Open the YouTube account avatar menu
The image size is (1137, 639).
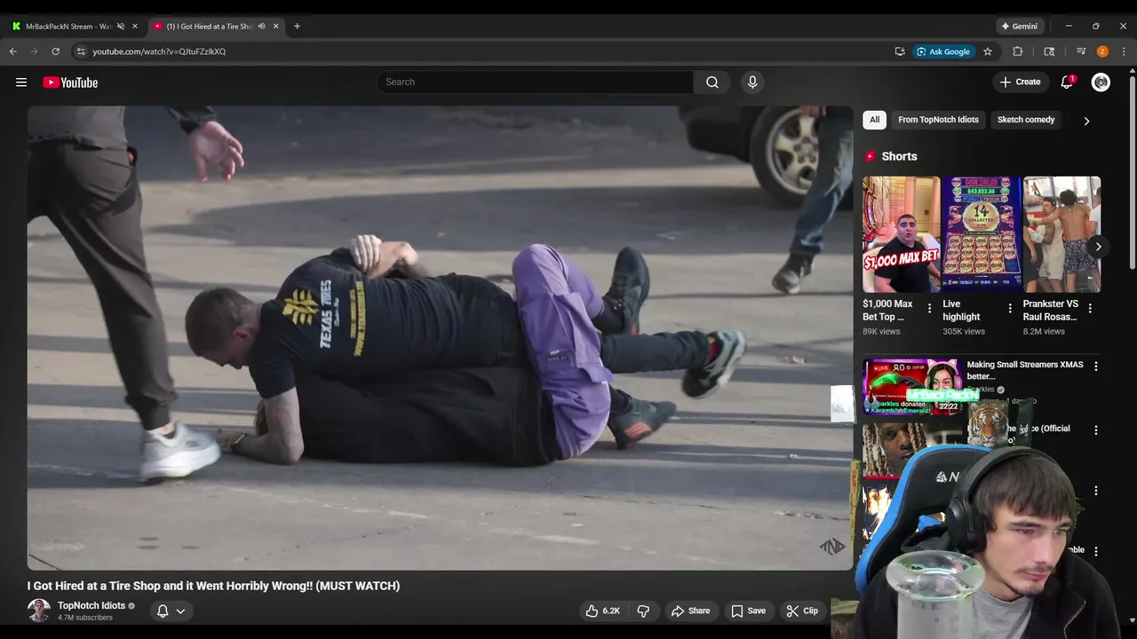coord(1101,83)
